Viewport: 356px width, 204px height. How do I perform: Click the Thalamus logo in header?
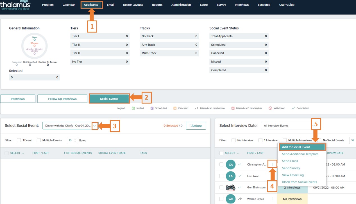[x=15, y=5]
